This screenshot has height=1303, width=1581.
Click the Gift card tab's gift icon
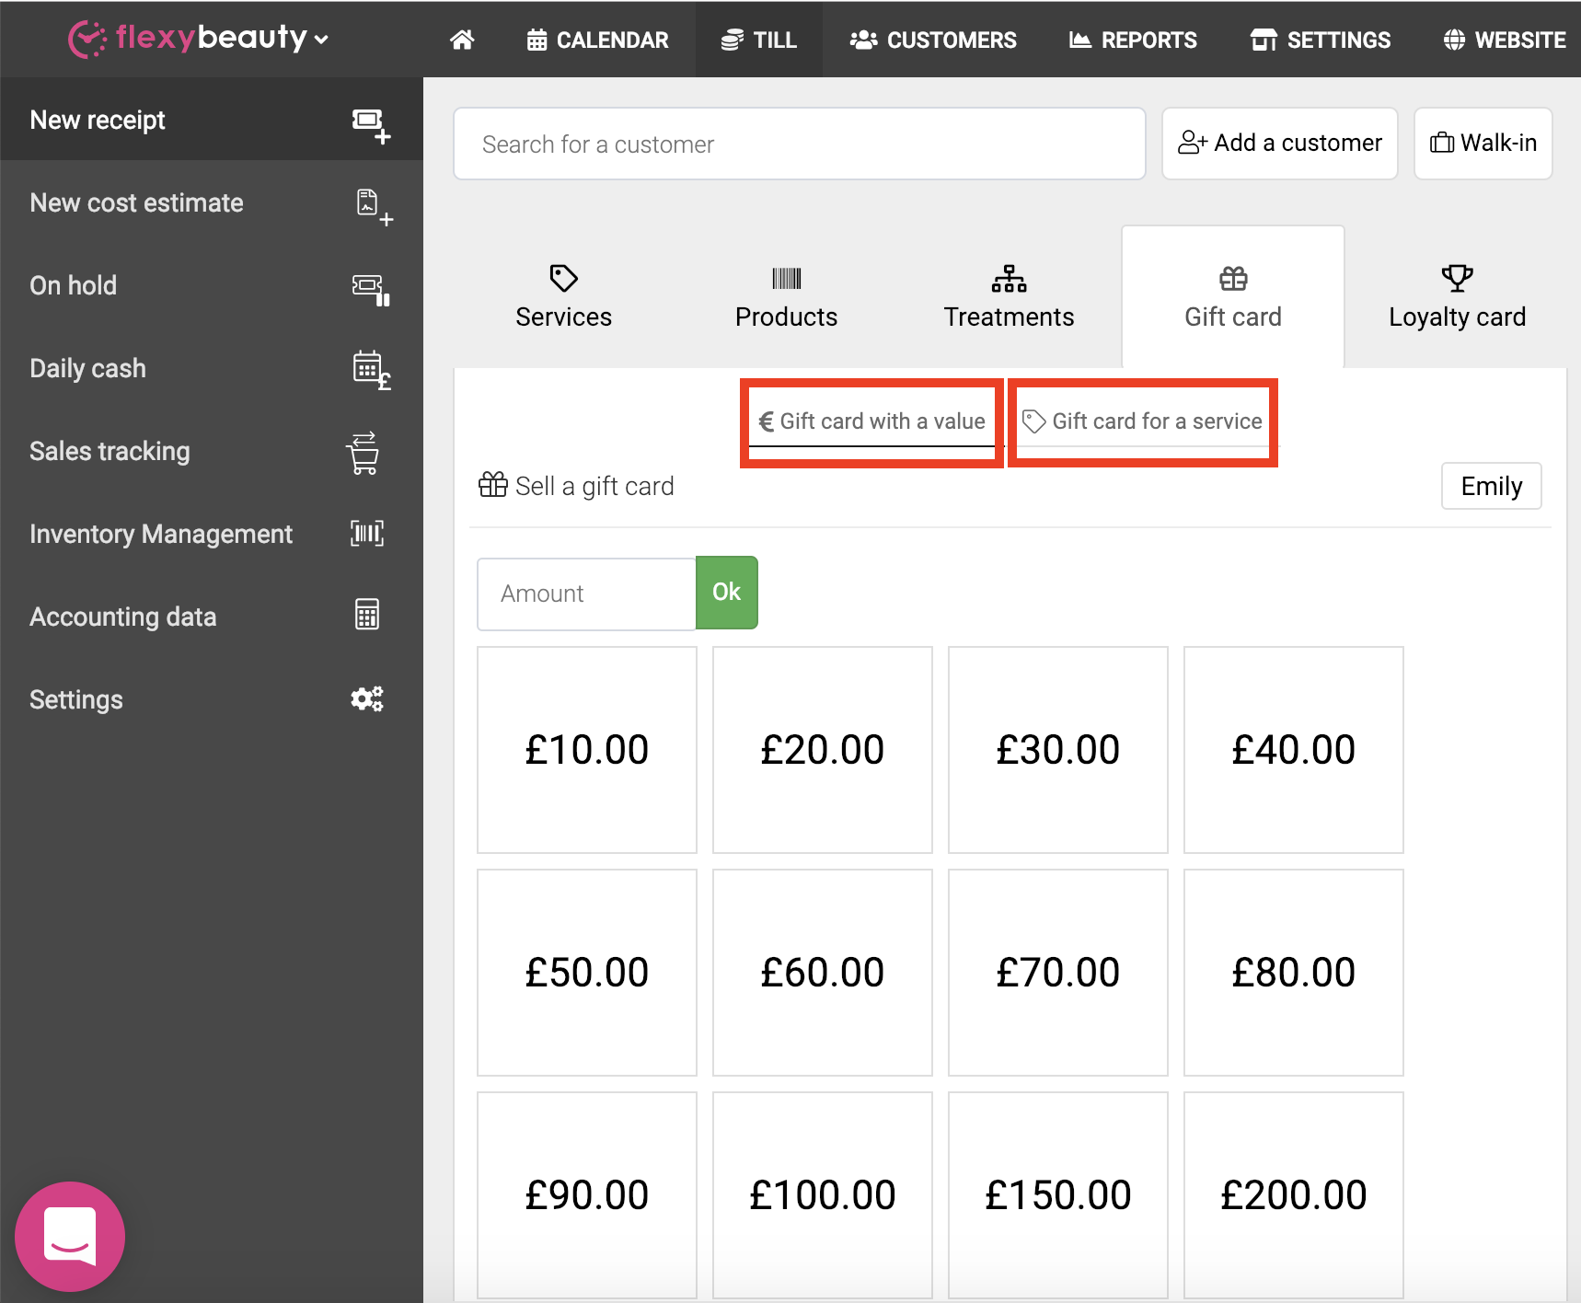pyautogui.click(x=1233, y=278)
